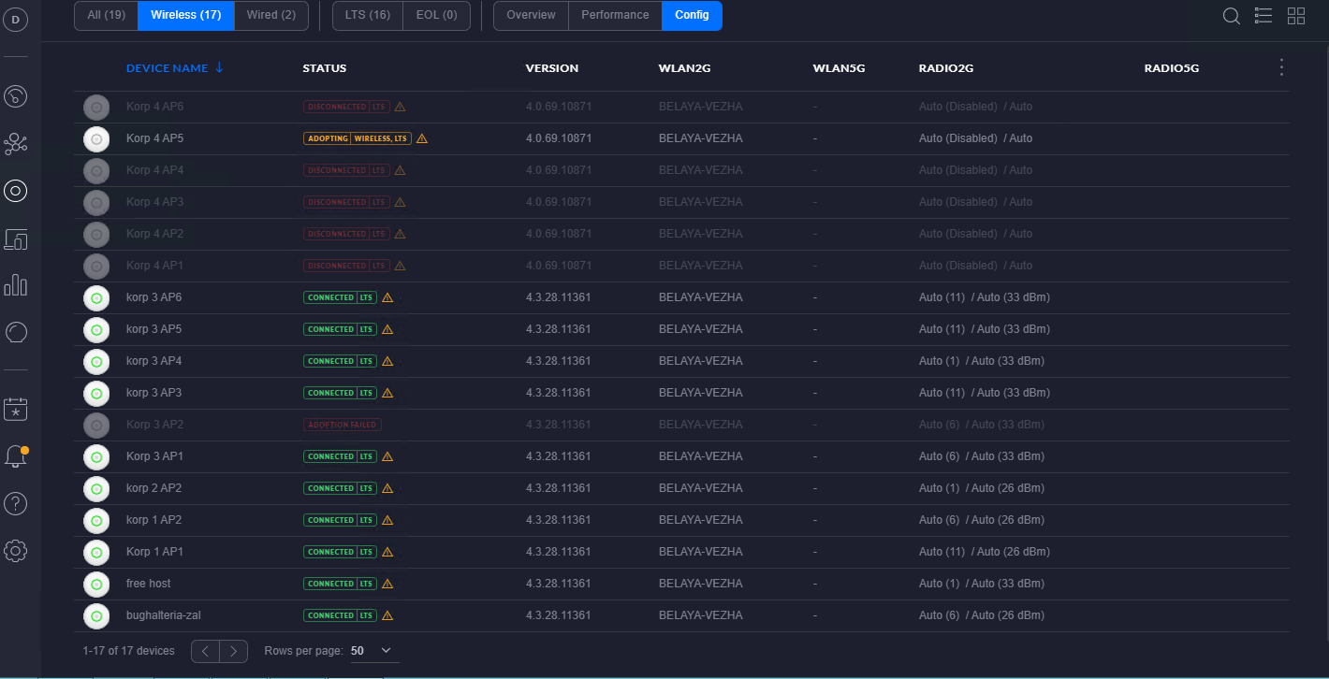
Task: Open device Korp 3 AP1
Action: pyautogui.click(x=154, y=456)
